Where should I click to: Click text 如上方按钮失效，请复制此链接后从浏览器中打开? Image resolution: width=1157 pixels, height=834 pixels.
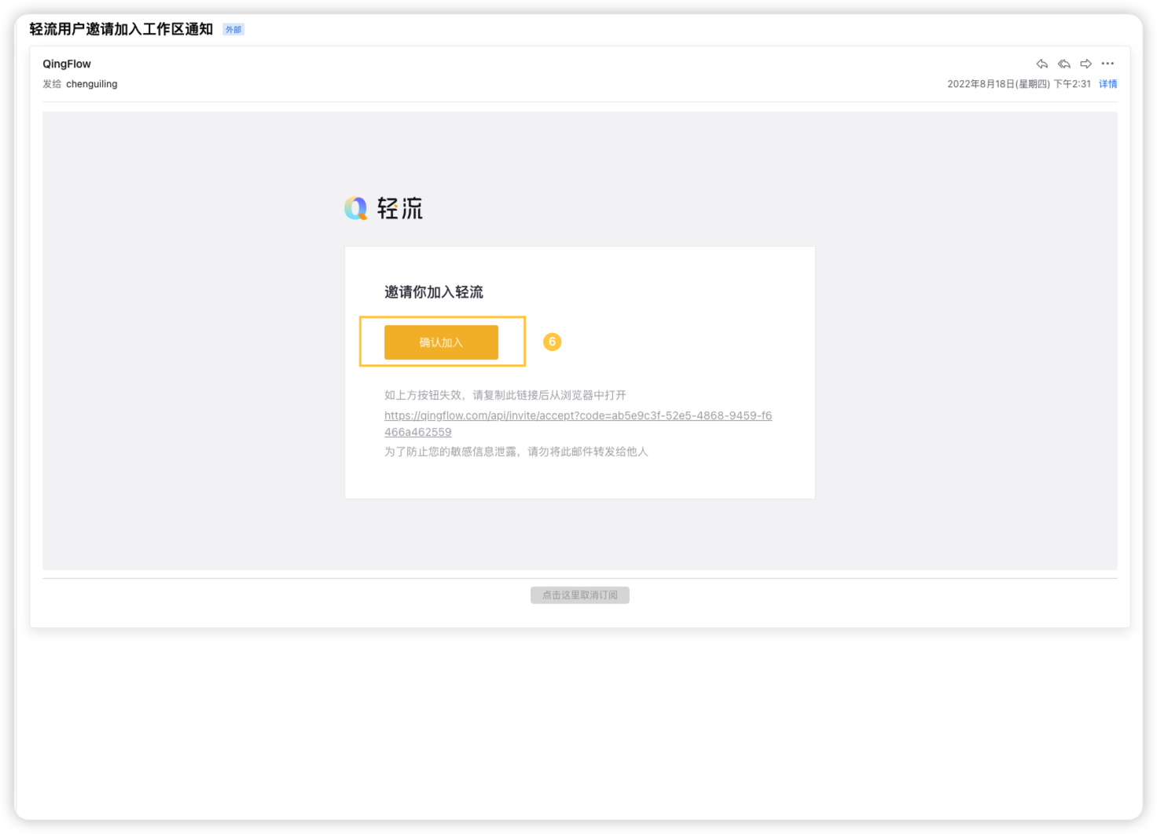coord(505,395)
